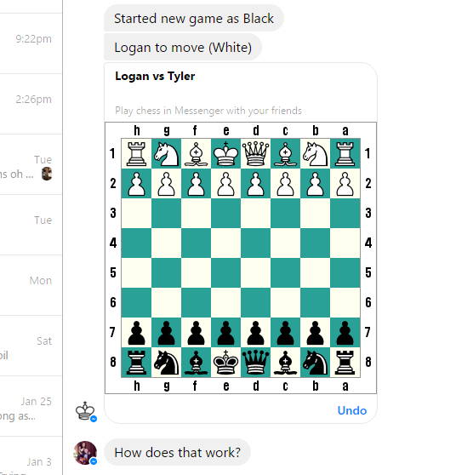Select the black king on e8
Screen dimensions: 456x475
[x=226, y=363]
